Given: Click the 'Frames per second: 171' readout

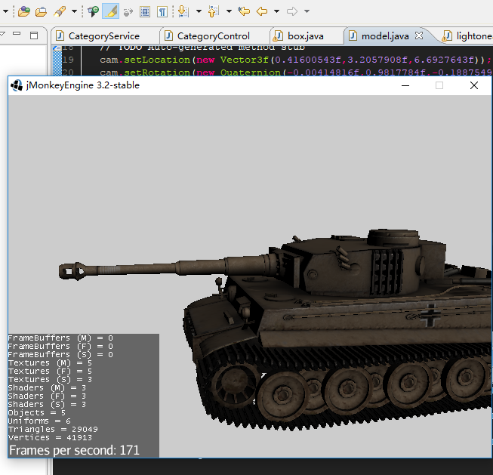Looking at the screenshot, I should tap(74, 450).
